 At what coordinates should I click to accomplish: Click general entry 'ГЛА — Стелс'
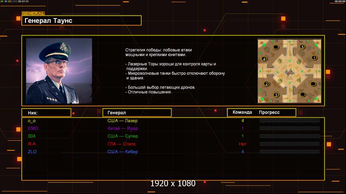click(x=122, y=144)
